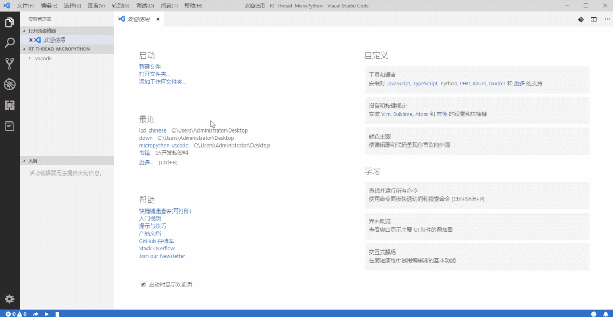Click the 颜色主题 customization card
This screenshot has height=317, width=613.
click(476, 141)
